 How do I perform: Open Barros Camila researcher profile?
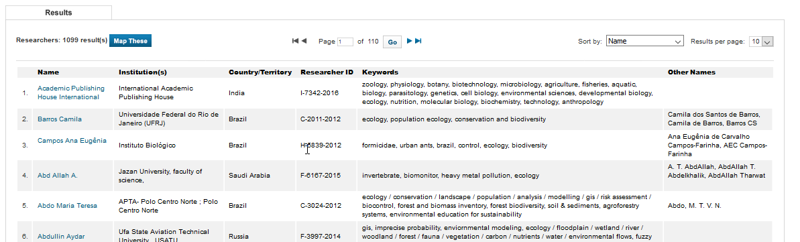[60, 119]
